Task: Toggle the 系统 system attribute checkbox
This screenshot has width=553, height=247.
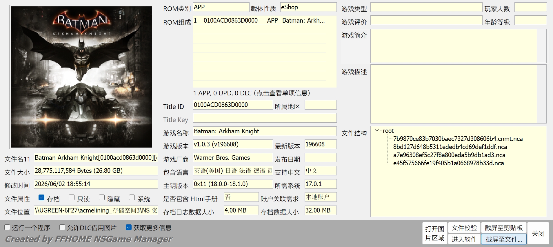Action: (x=132, y=198)
